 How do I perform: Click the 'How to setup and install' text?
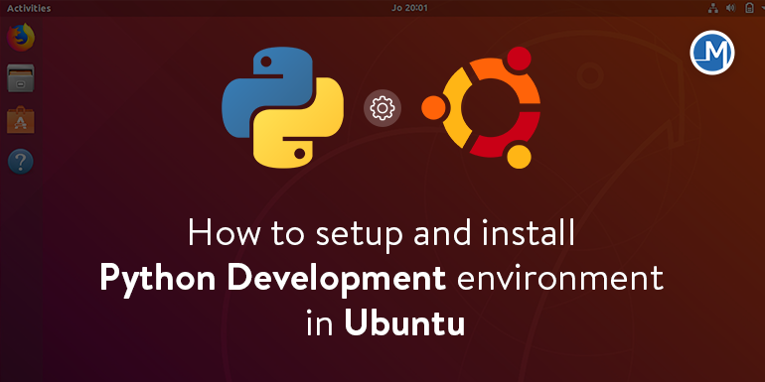(382, 235)
